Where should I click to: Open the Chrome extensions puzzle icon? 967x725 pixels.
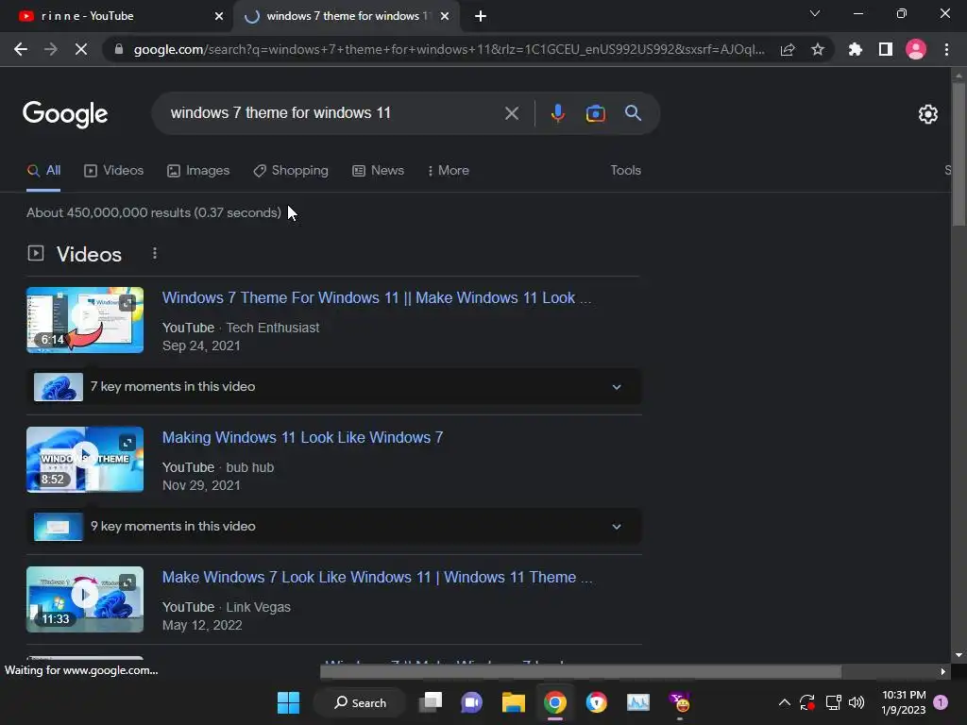point(855,49)
